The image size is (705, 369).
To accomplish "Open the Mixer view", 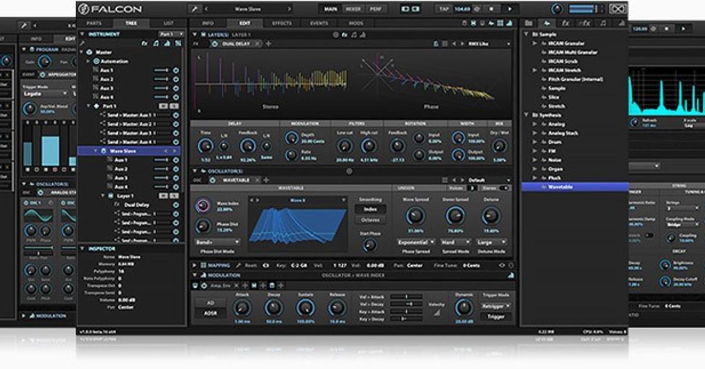I will click(x=353, y=9).
